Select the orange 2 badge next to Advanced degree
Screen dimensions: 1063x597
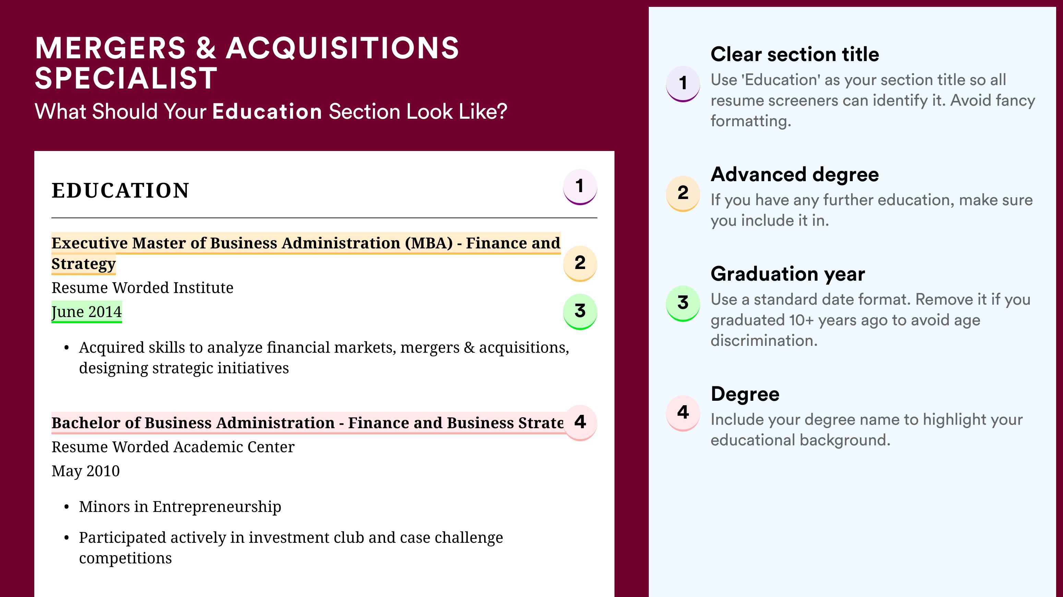tap(683, 193)
